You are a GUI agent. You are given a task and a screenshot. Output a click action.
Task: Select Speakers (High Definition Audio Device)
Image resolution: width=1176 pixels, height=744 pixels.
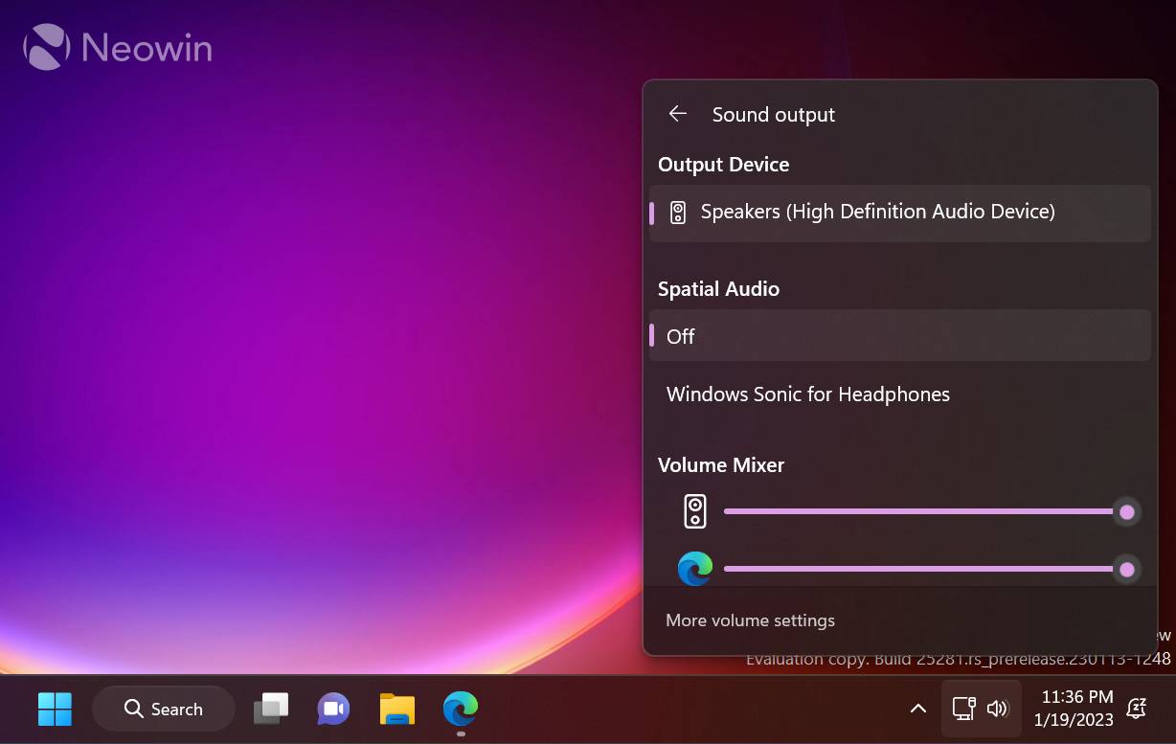(900, 213)
